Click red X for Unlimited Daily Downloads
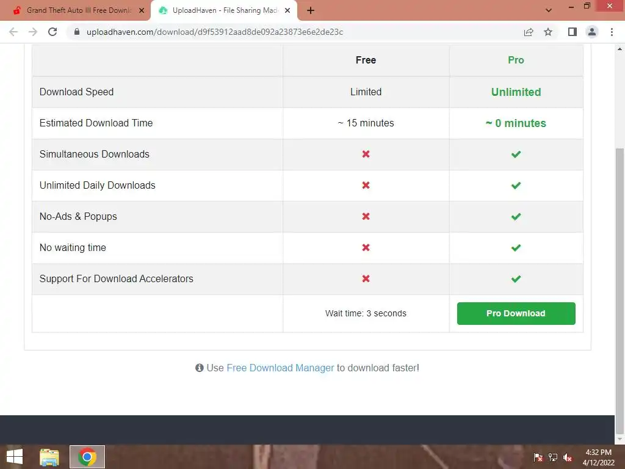This screenshot has width=625, height=469. [x=366, y=185]
